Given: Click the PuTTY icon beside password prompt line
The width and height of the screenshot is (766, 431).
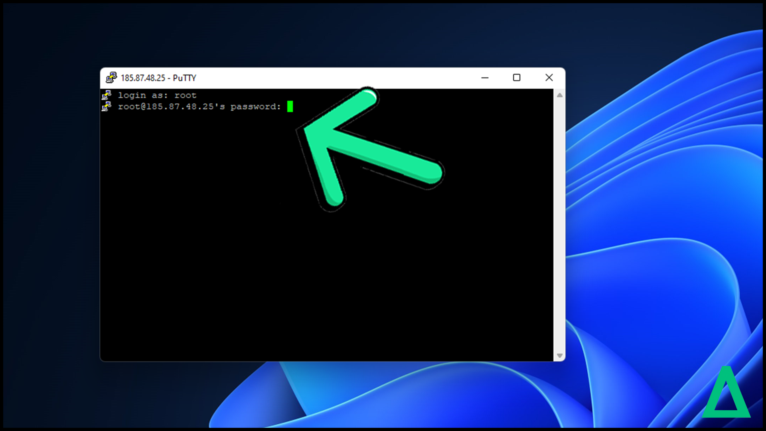Looking at the screenshot, I should click(x=107, y=106).
